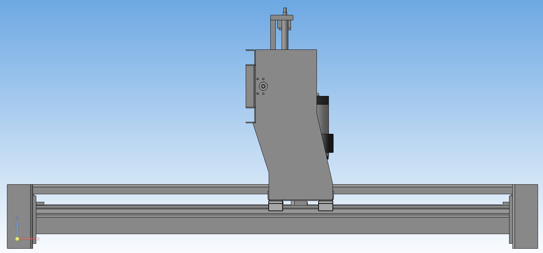Click the yellow origin point of the coordinate triad
The width and height of the screenshot is (543, 253).
coord(17,239)
